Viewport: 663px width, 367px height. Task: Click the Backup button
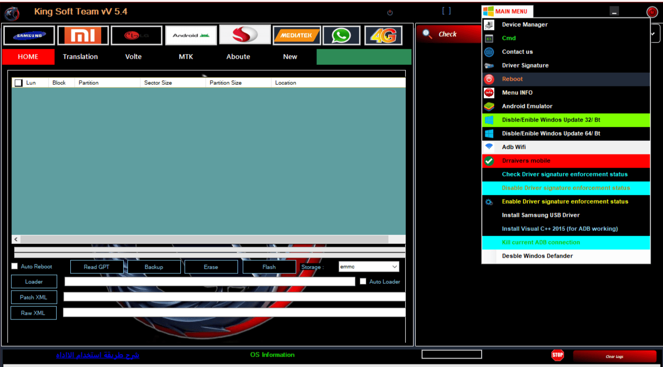click(x=154, y=267)
